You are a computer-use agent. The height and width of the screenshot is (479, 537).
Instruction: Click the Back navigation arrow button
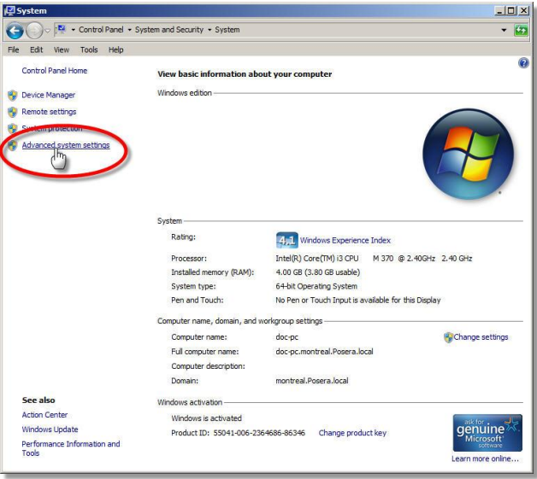(x=15, y=30)
